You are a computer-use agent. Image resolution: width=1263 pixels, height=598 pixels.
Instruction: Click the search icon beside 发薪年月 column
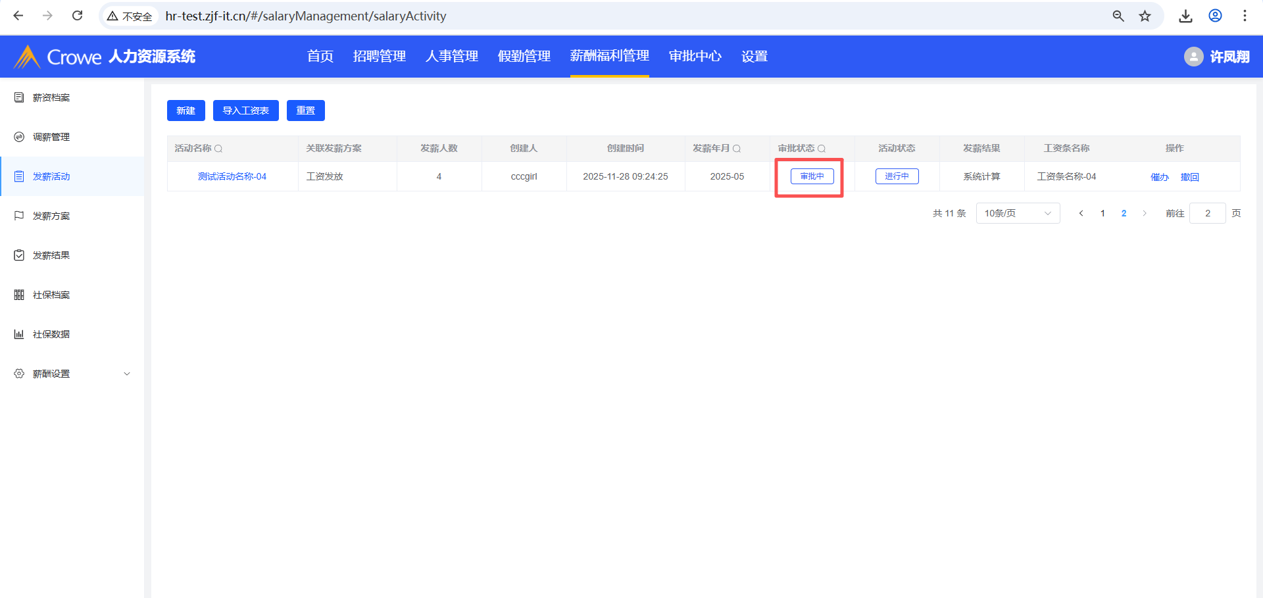pyautogui.click(x=737, y=149)
